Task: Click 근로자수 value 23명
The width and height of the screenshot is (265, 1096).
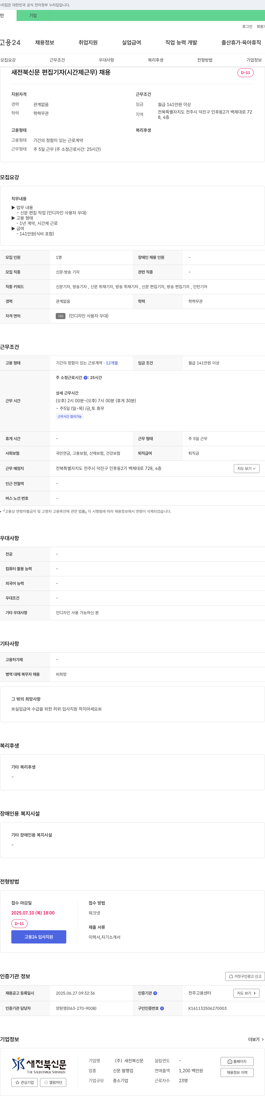Action: click(x=183, y=1081)
